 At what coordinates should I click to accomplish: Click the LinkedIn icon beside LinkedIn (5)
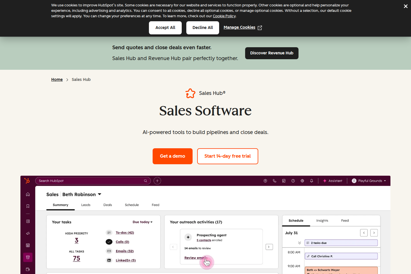click(x=109, y=260)
